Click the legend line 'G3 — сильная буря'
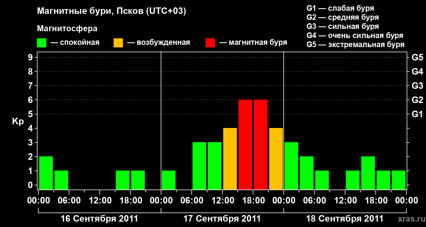 [x=343, y=26]
